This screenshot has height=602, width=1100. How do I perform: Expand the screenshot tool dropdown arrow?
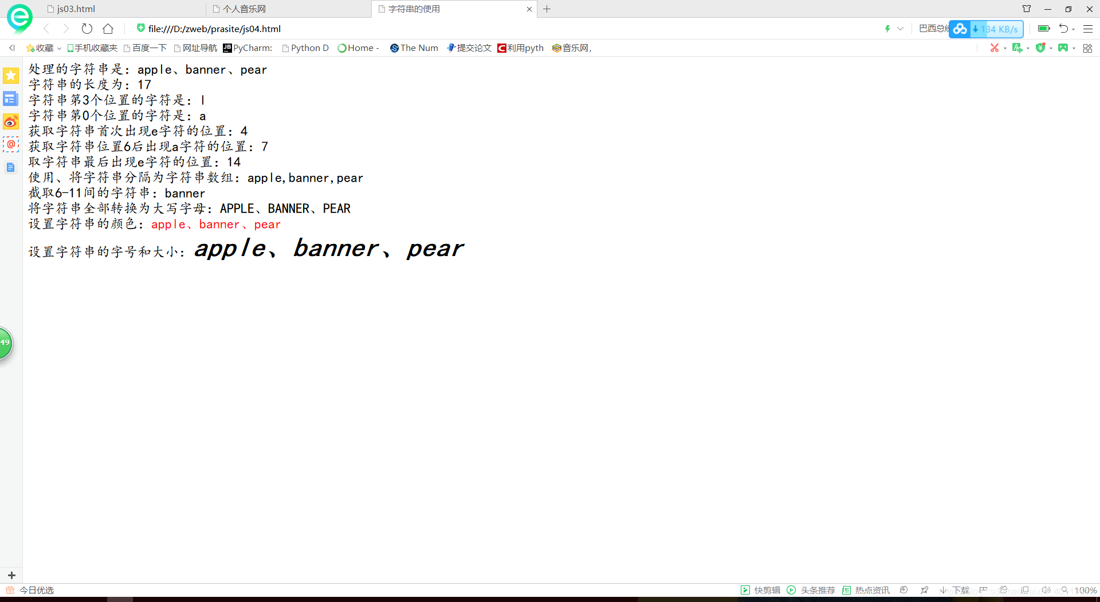click(x=1005, y=49)
